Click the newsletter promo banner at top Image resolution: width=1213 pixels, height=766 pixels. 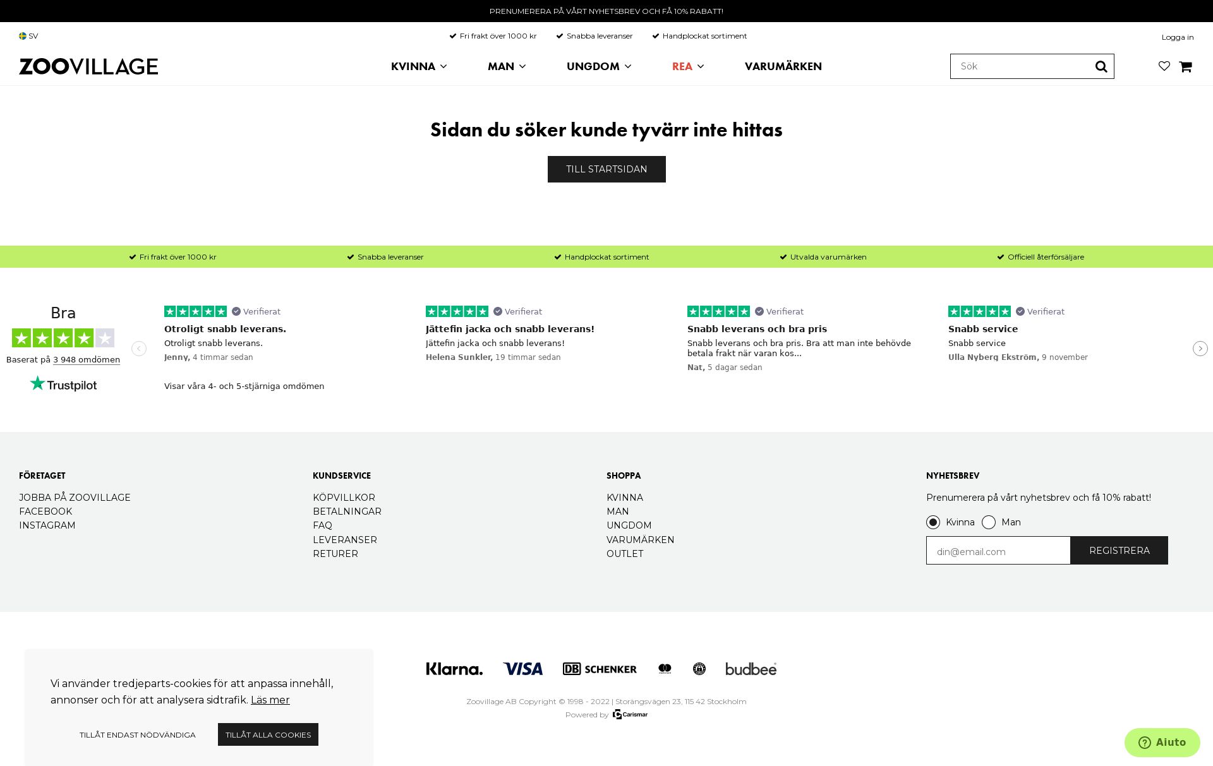[606, 11]
